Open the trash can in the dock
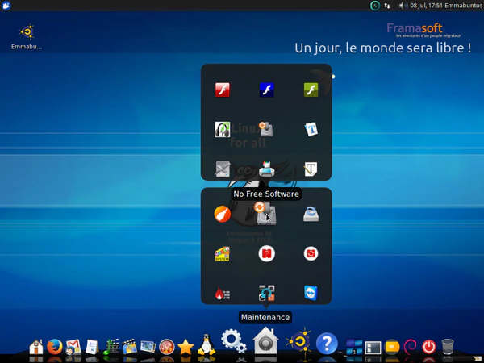 tap(448, 347)
